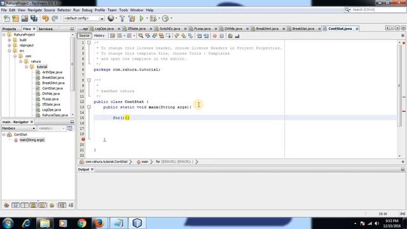Image resolution: width=407 pixels, height=229 pixels.
Task: Click the Profile Project clock icon
Action: pyautogui.click(x=165, y=18)
